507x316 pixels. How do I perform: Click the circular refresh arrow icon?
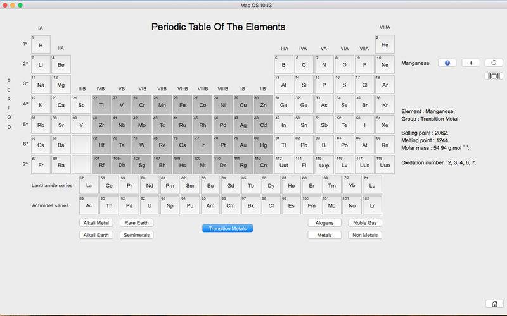coord(494,63)
